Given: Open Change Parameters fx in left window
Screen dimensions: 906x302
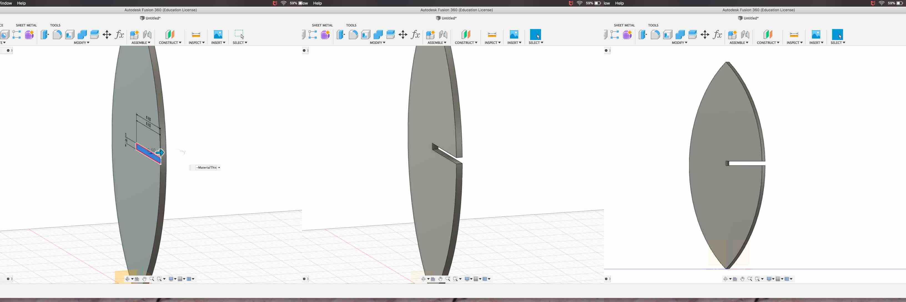Looking at the screenshot, I should [120, 34].
